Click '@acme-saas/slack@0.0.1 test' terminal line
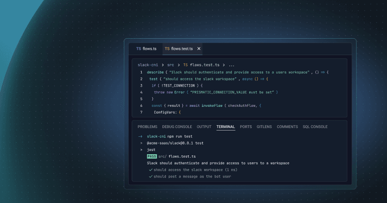This screenshot has height=203, width=387. click(x=175, y=143)
